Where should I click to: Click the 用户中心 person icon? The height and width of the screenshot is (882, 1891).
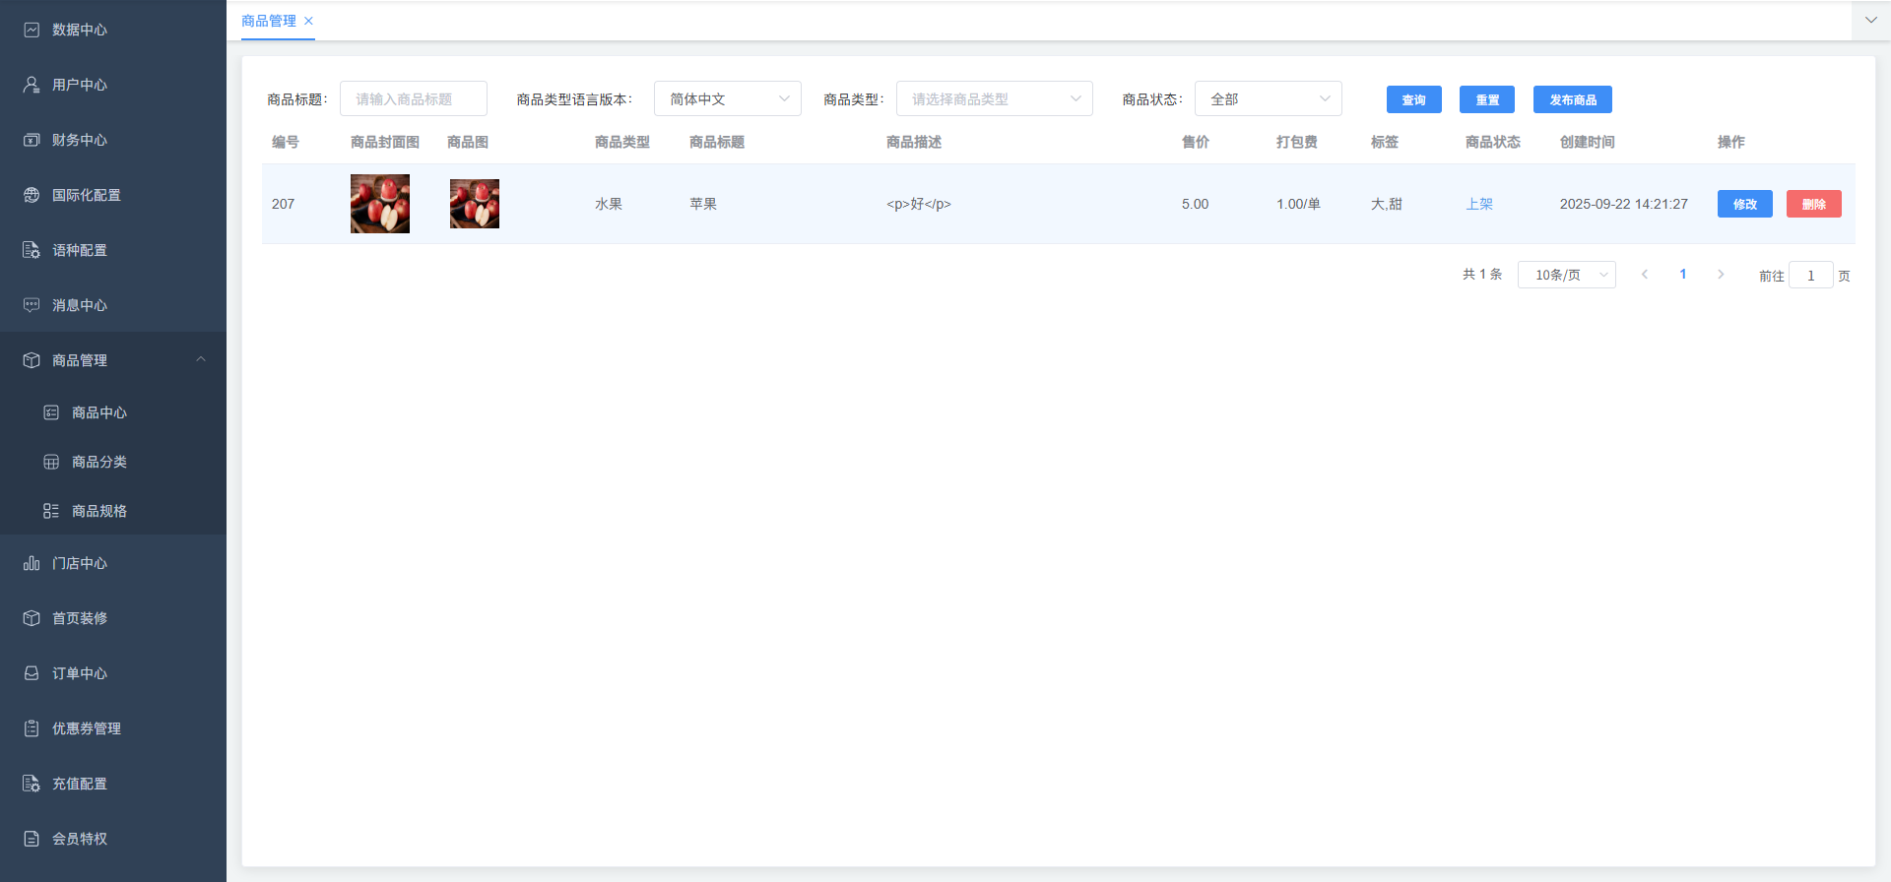pyautogui.click(x=32, y=85)
